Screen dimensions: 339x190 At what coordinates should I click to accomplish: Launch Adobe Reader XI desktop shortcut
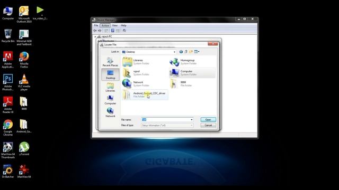pyautogui.click(x=8, y=105)
